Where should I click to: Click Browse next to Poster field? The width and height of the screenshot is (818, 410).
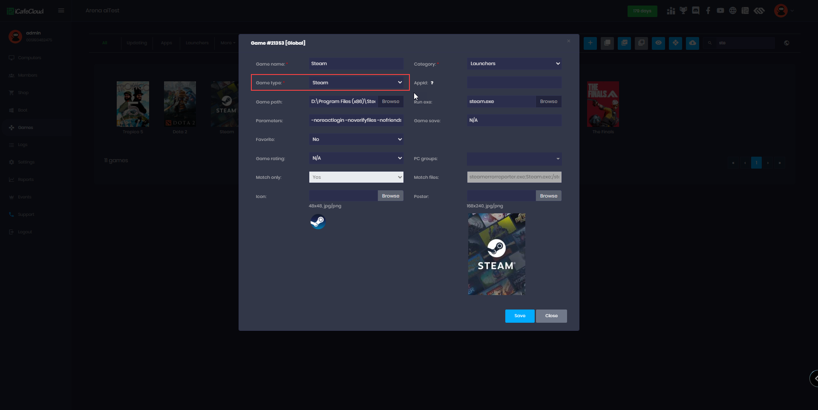(549, 196)
